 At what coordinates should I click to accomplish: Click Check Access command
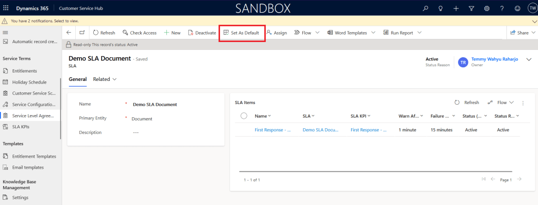(x=140, y=33)
